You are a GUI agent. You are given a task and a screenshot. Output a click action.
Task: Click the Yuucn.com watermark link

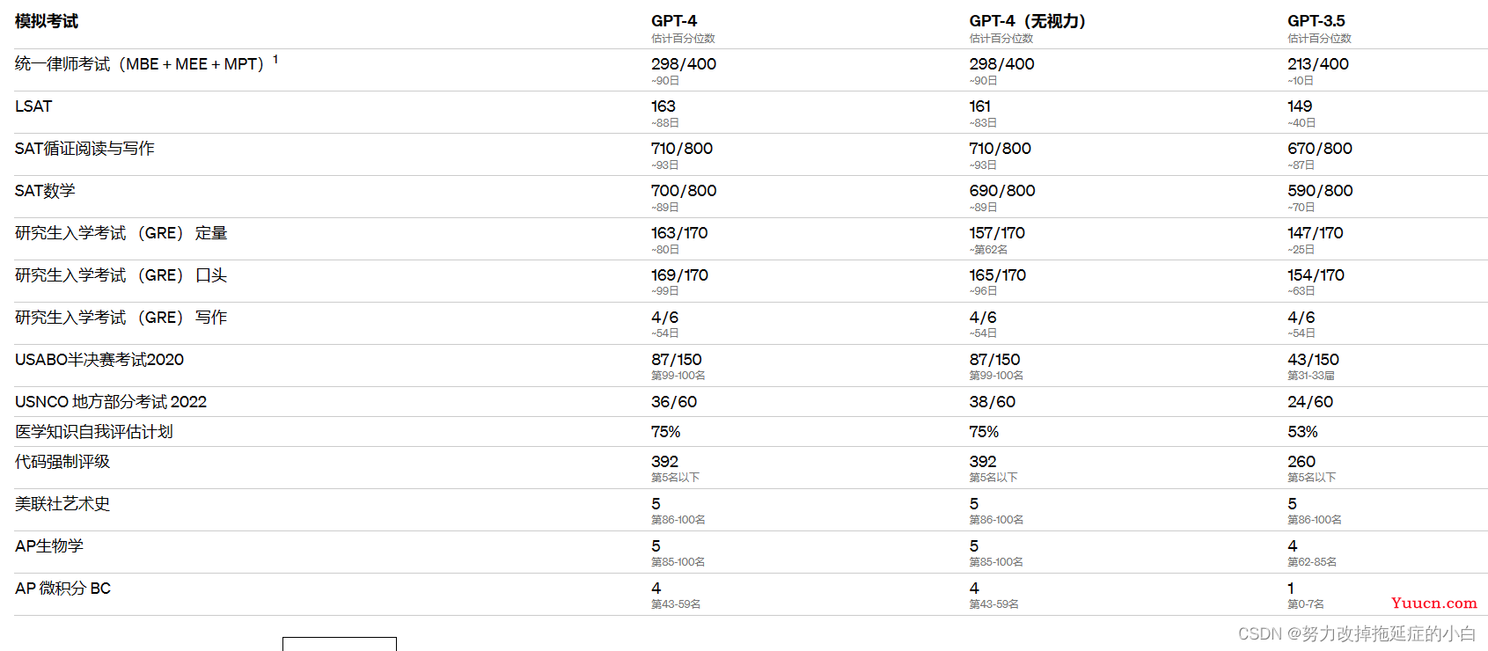tap(1433, 603)
